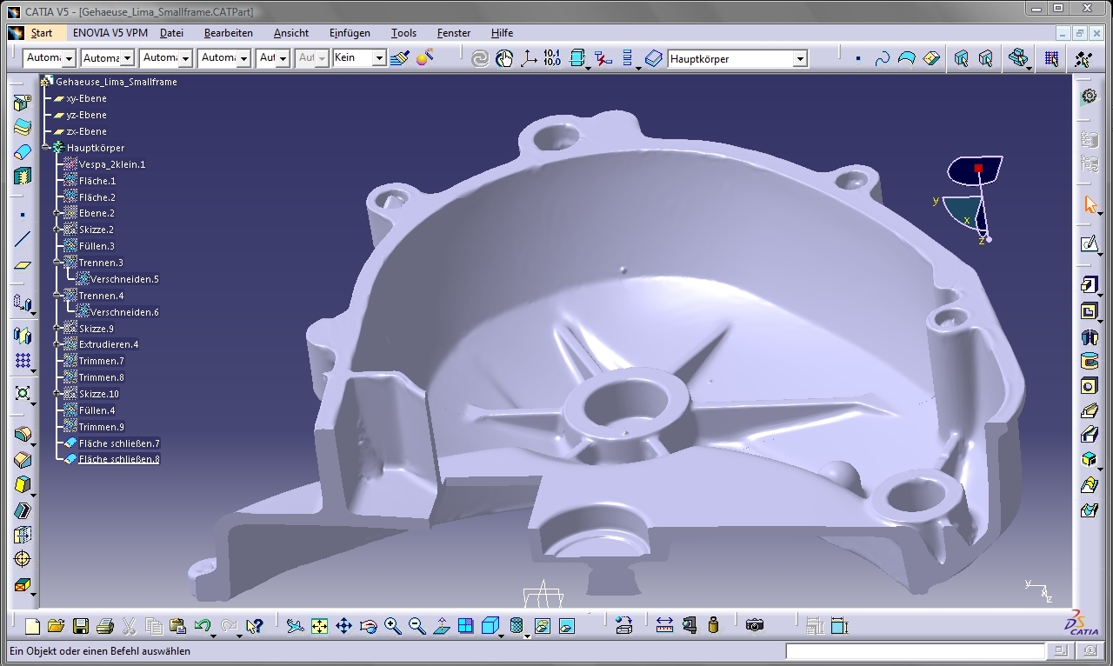Collapse the Trennen.4 tree node
The width and height of the screenshot is (1113, 666).
pyautogui.click(x=58, y=296)
